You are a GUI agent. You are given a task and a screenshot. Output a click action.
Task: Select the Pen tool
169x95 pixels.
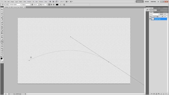2,40
